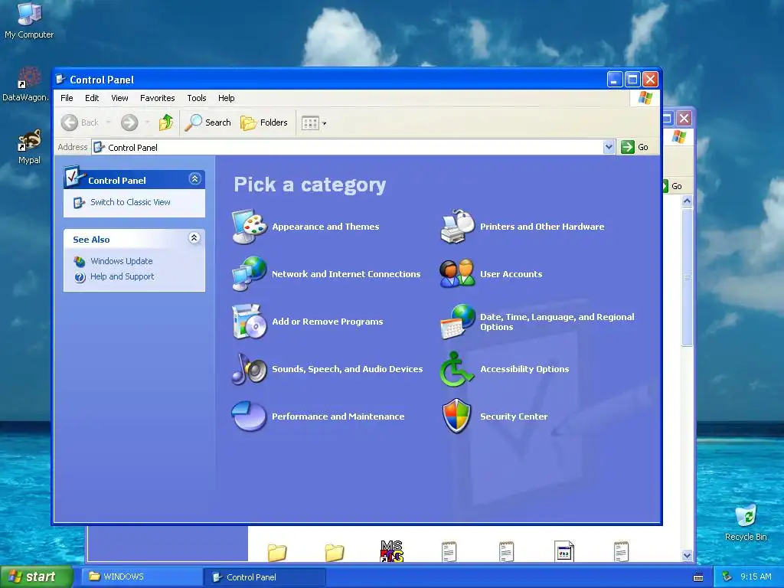Click the MS-DOS shortcut icon in WINDOWS window

391,551
